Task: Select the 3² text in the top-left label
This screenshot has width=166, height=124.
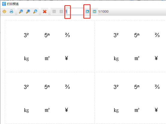Action: pyautogui.click(x=26, y=35)
